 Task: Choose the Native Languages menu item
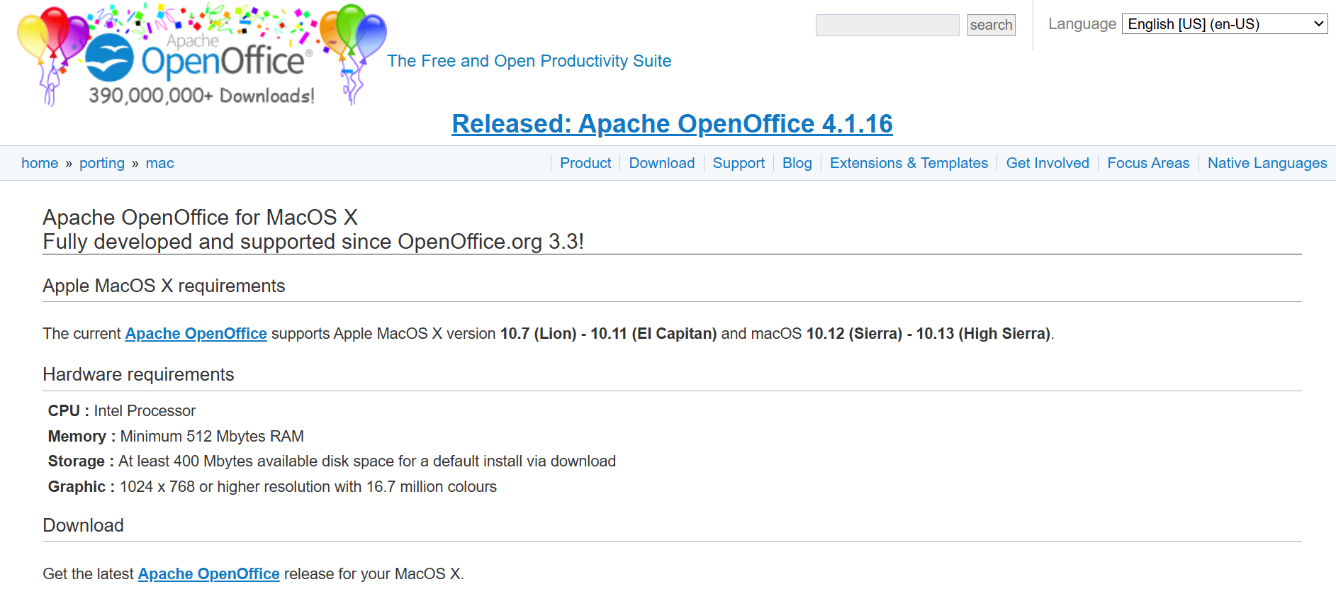(1267, 163)
